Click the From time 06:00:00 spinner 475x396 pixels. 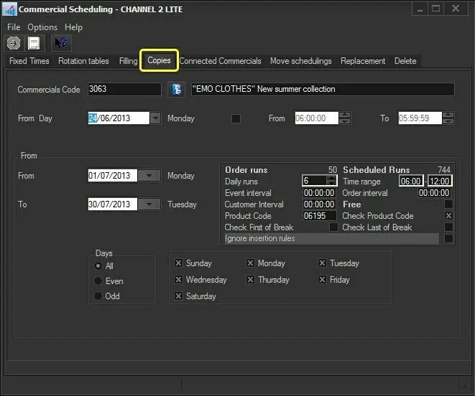pos(345,118)
